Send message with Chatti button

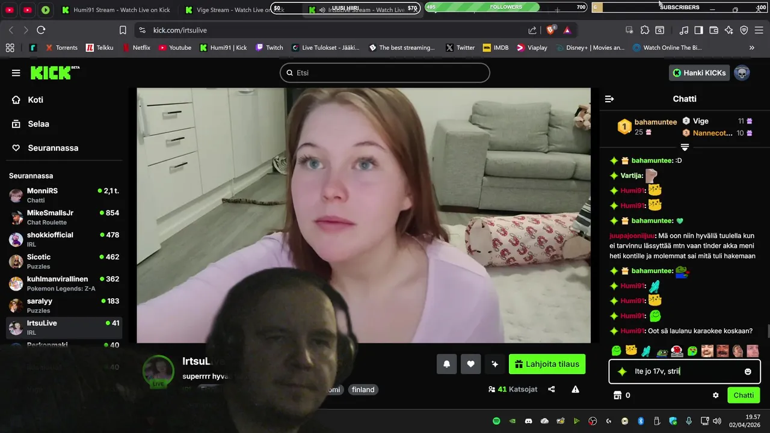[744, 395]
